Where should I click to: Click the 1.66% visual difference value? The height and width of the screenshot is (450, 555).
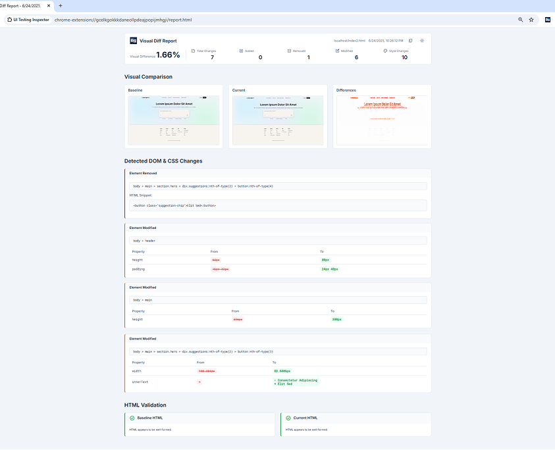[168, 55]
